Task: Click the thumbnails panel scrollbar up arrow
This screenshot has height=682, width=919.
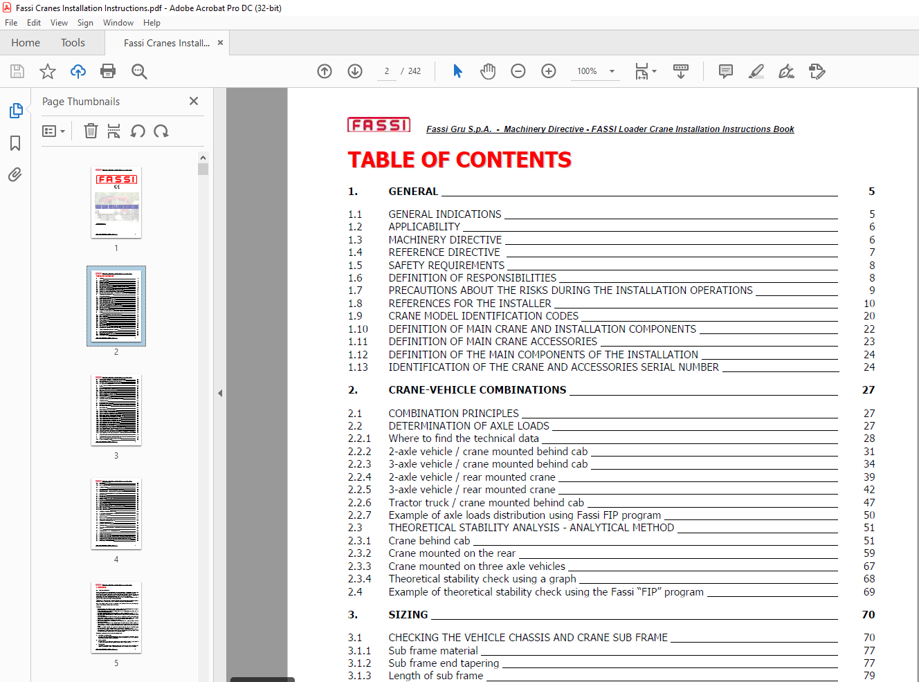Action: (x=203, y=158)
